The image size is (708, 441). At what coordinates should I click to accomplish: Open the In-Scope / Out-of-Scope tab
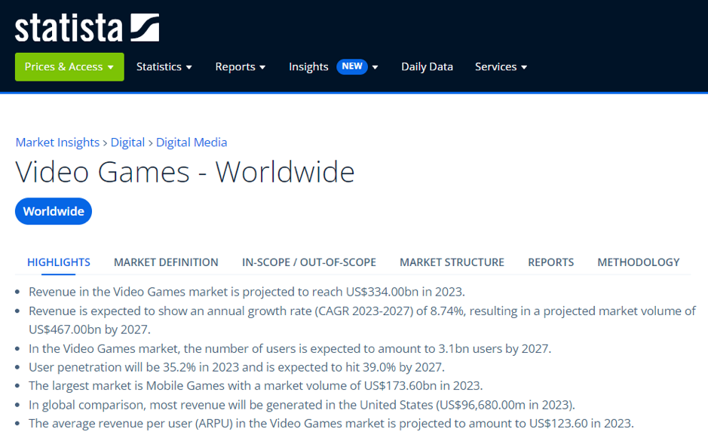(308, 262)
